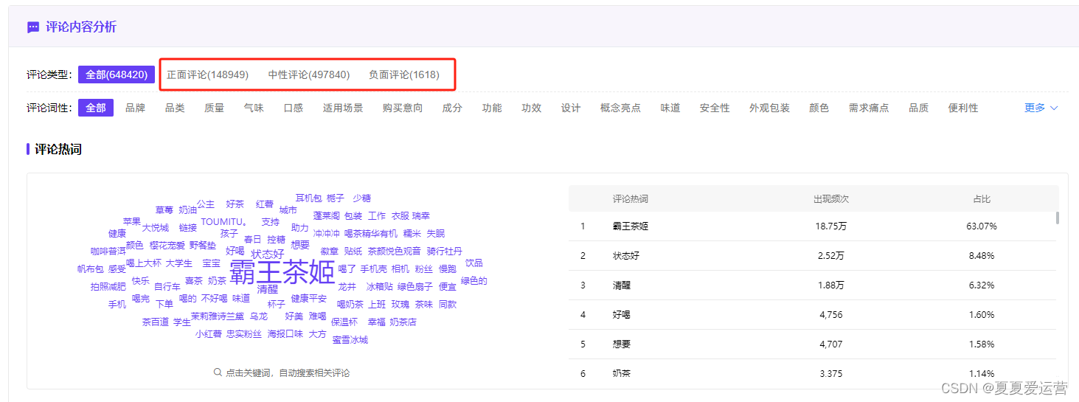
Task: Click 蓬莱阁 in the word cloud
Action: tap(327, 216)
